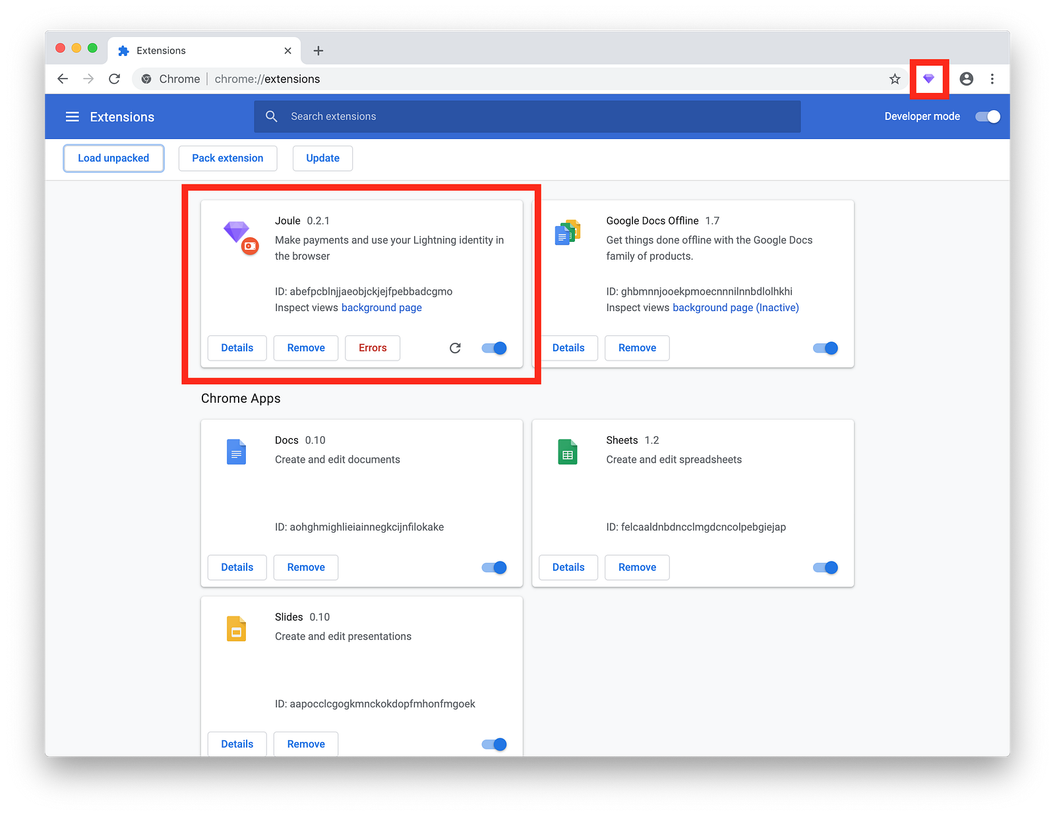Open the Chrome profile account icon
This screenshot has height=816, width=1055.
966,79
